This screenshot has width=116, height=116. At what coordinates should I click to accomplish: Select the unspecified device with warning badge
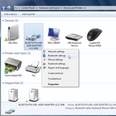click(x=33, y=95)
